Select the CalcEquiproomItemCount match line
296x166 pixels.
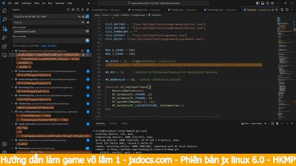[x=54, y=136]
